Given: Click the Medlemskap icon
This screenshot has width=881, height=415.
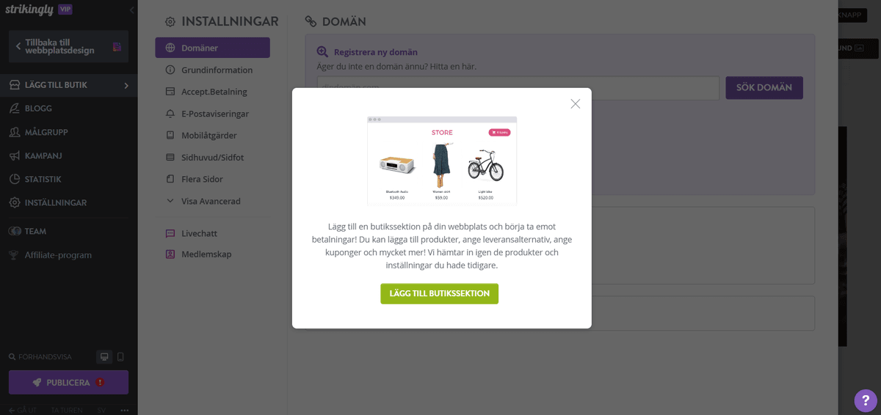Looking at the screenshot, I should [x=170, y=254].
